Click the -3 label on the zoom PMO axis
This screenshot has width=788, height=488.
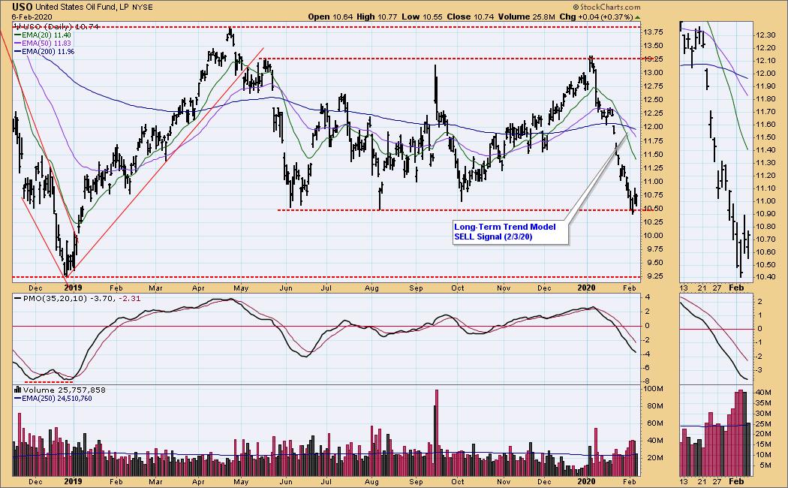pyautogui.click(x=759, y=370)
